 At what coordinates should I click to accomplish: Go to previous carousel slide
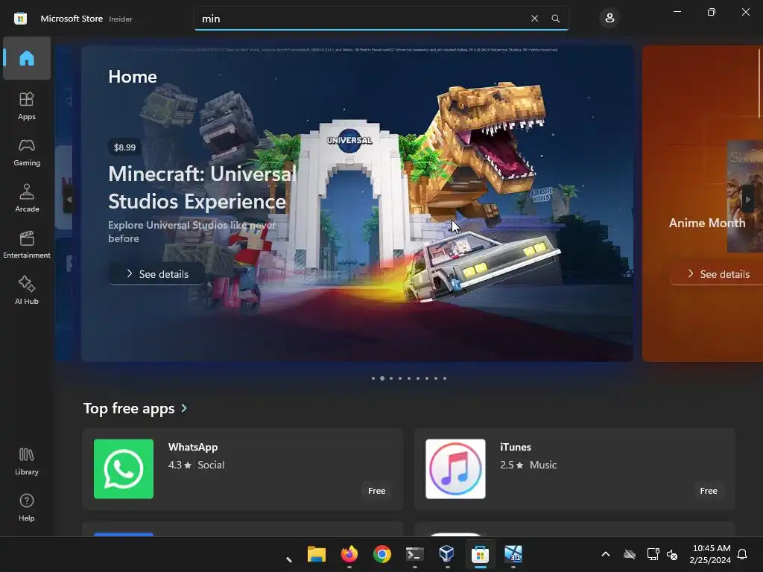[x=69, y=200]
